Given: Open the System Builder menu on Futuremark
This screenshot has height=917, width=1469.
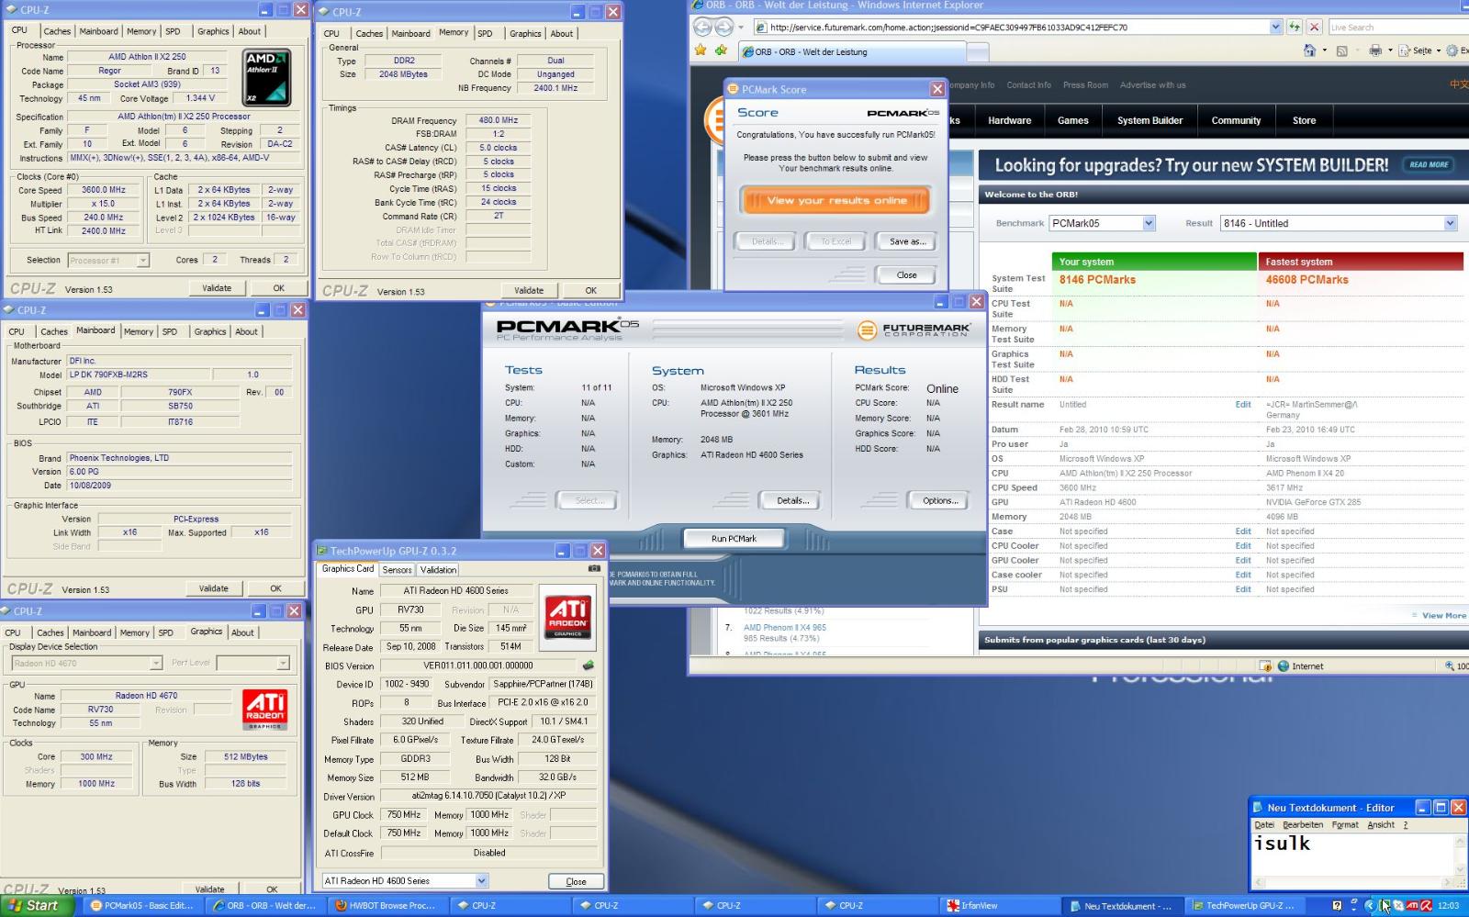Looking at the screenshot, I should (1149, 120).
